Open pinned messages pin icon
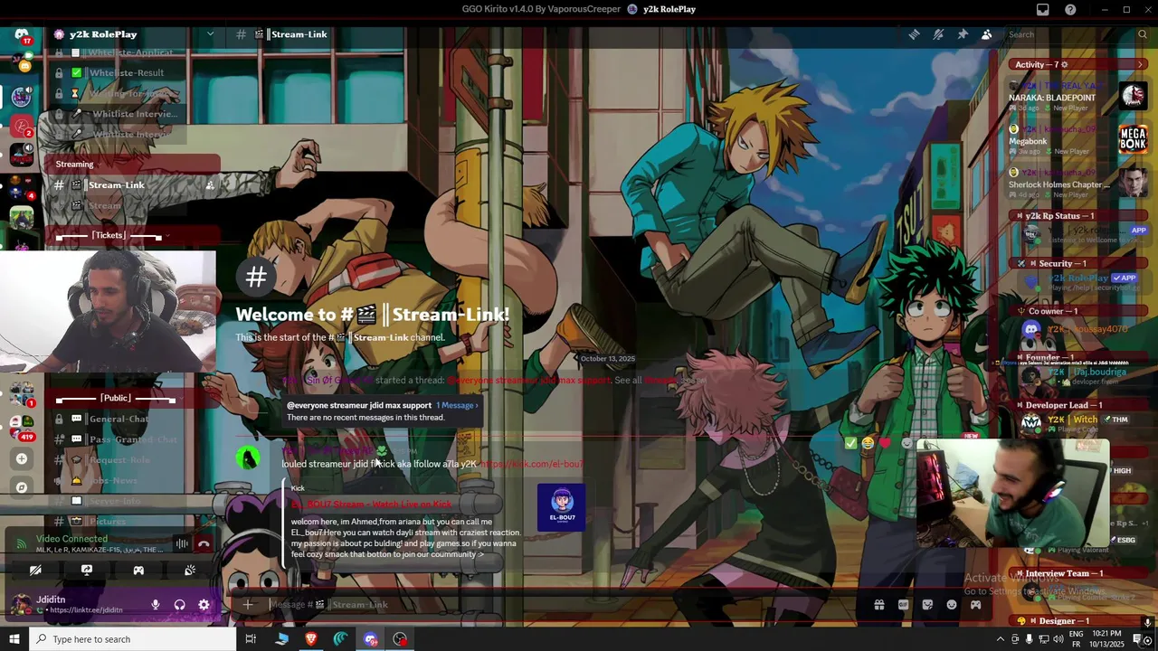 (963, 34)
